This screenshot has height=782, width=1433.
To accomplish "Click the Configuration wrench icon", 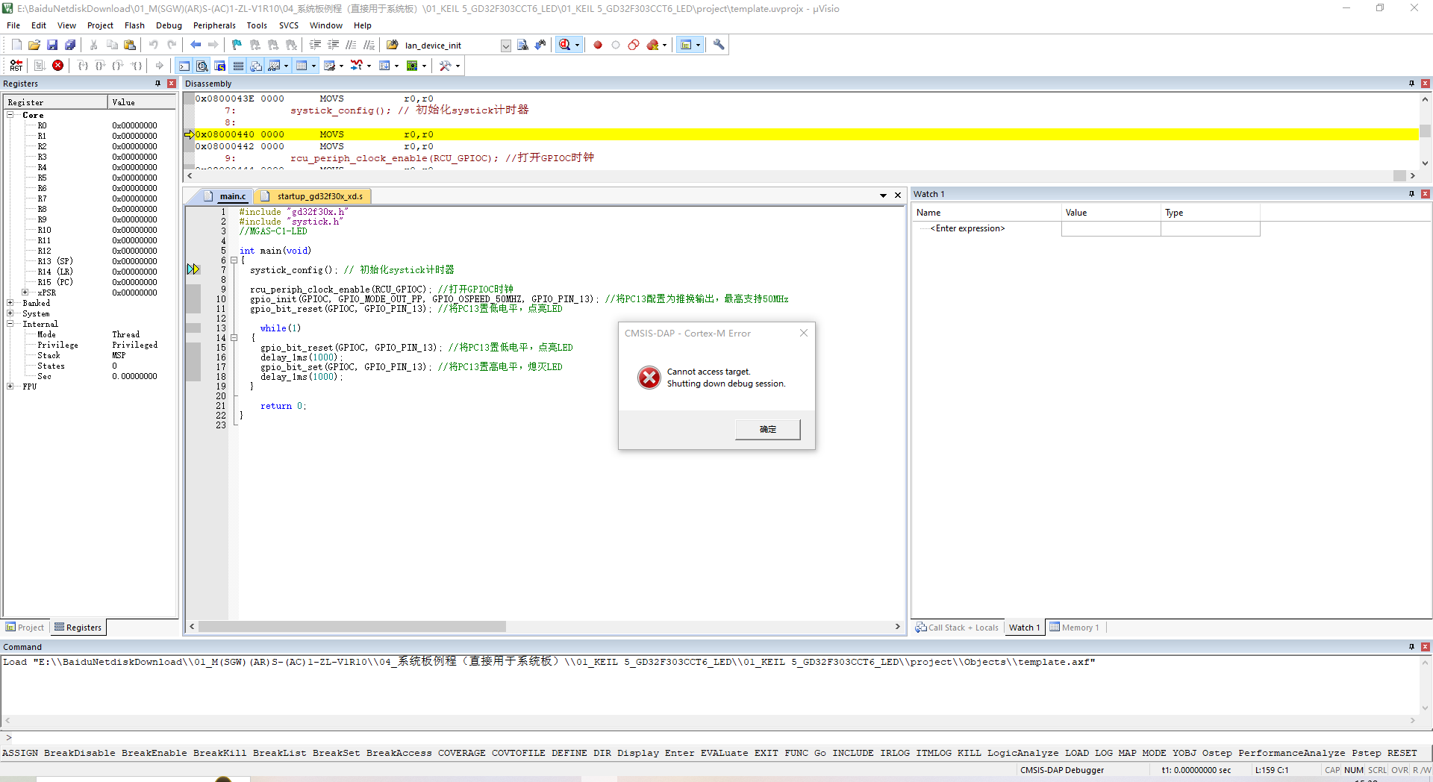I will (x=719, y=45).
